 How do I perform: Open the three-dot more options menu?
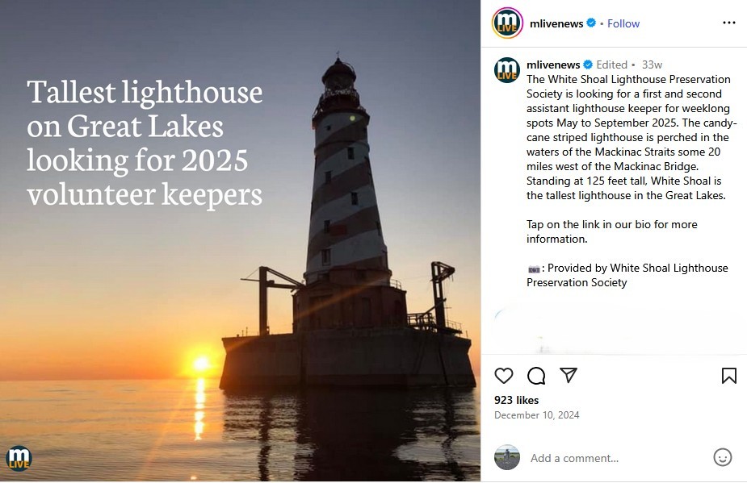(x=729, y=23)
